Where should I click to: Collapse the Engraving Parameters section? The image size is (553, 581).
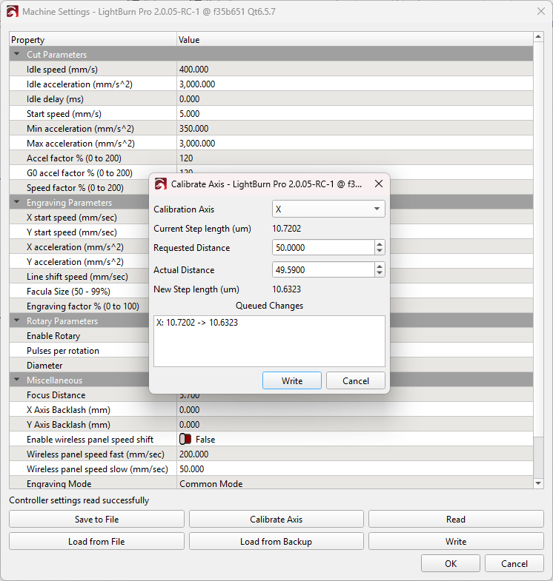click(x=17, y=202)
